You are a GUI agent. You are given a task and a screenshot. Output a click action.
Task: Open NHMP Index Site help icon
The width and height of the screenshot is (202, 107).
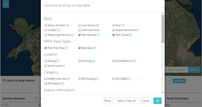[68, 79]
